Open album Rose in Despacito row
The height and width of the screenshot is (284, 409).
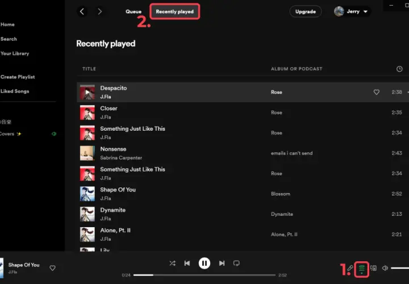click(277, 92)
